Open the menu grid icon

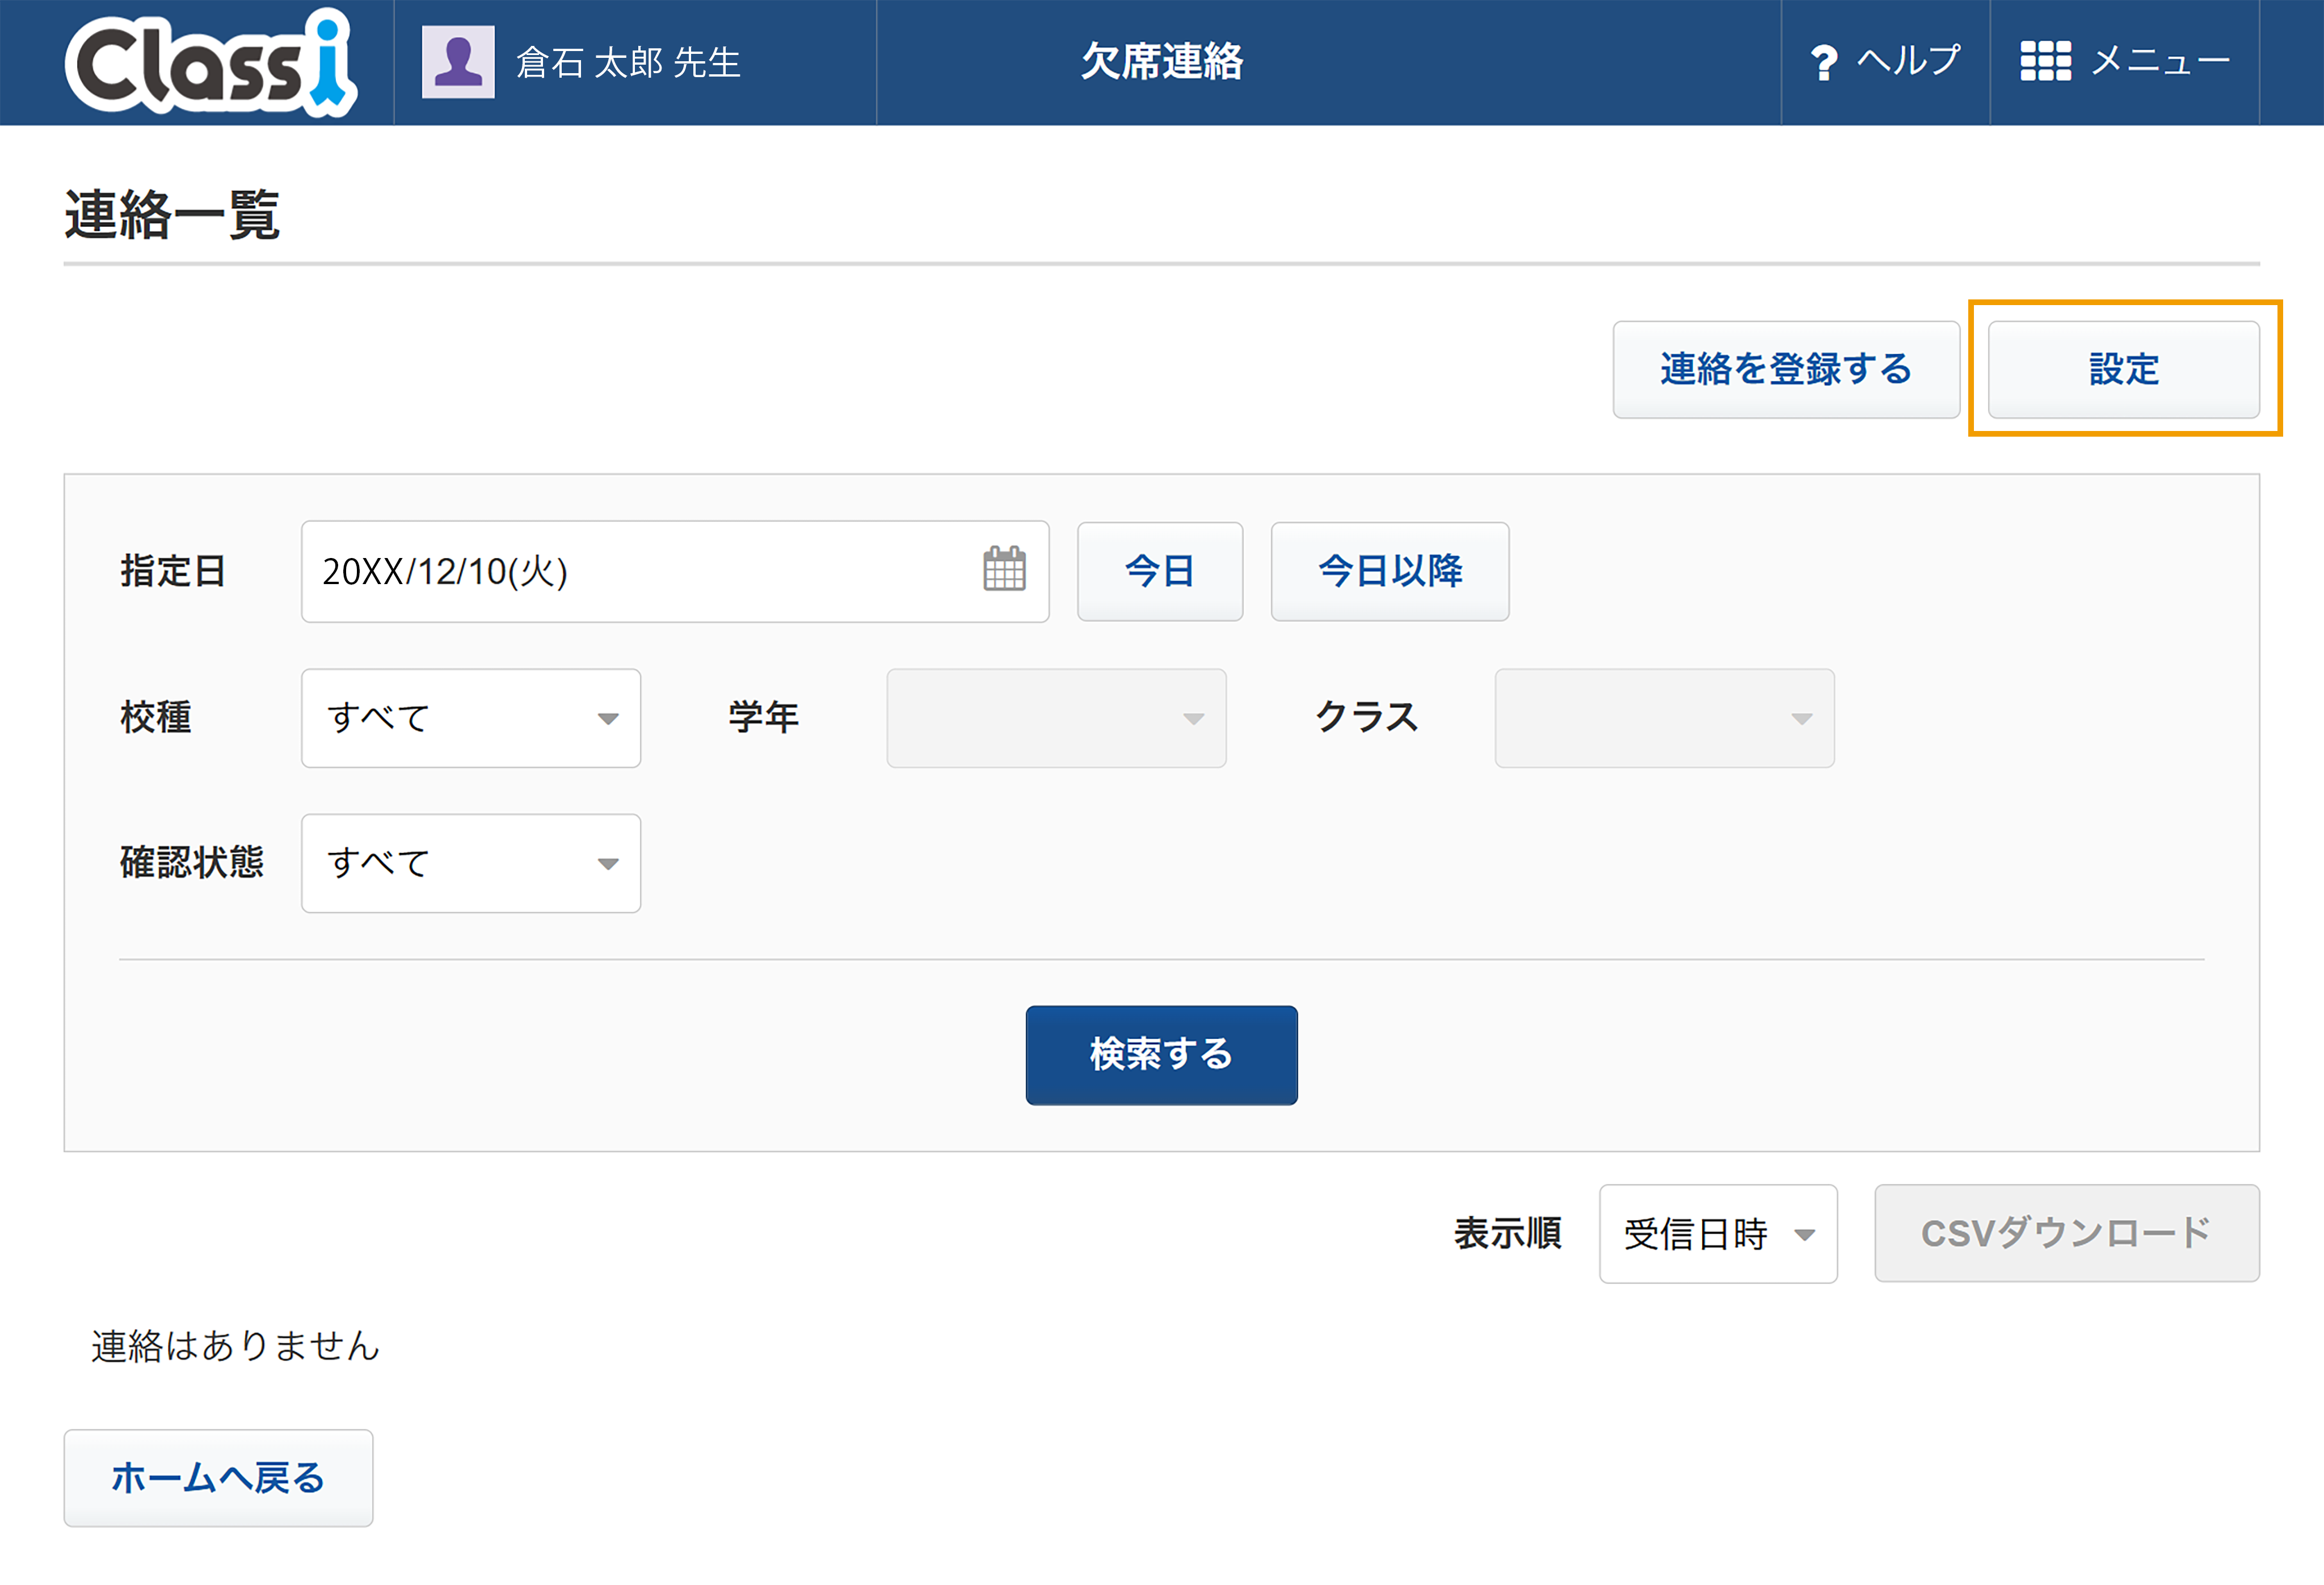pos(2045,61)
